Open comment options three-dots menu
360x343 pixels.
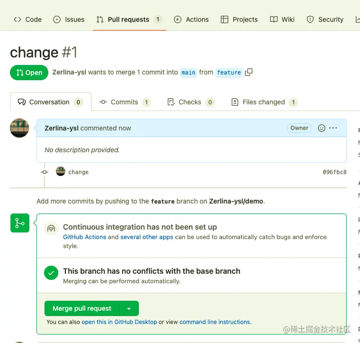click(x=333, y=128)
